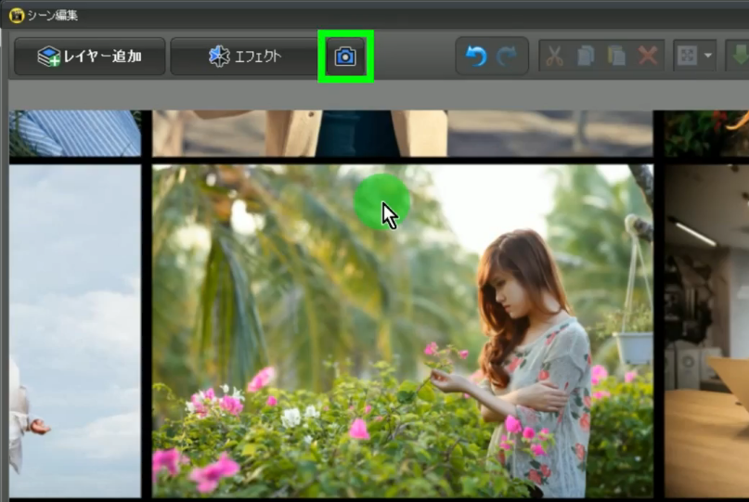This screenshot has height=502, width=749.
Task: Click the paste icon in toolbar
Action: tap(615, 57)
